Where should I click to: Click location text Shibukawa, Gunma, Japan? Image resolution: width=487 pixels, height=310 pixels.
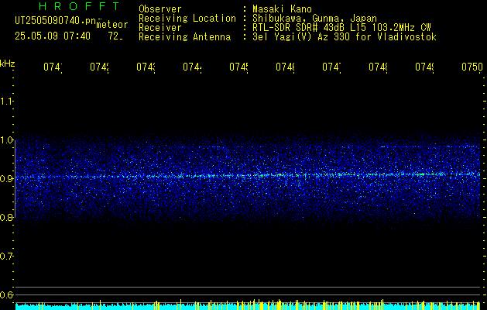[x=314, y=19]
